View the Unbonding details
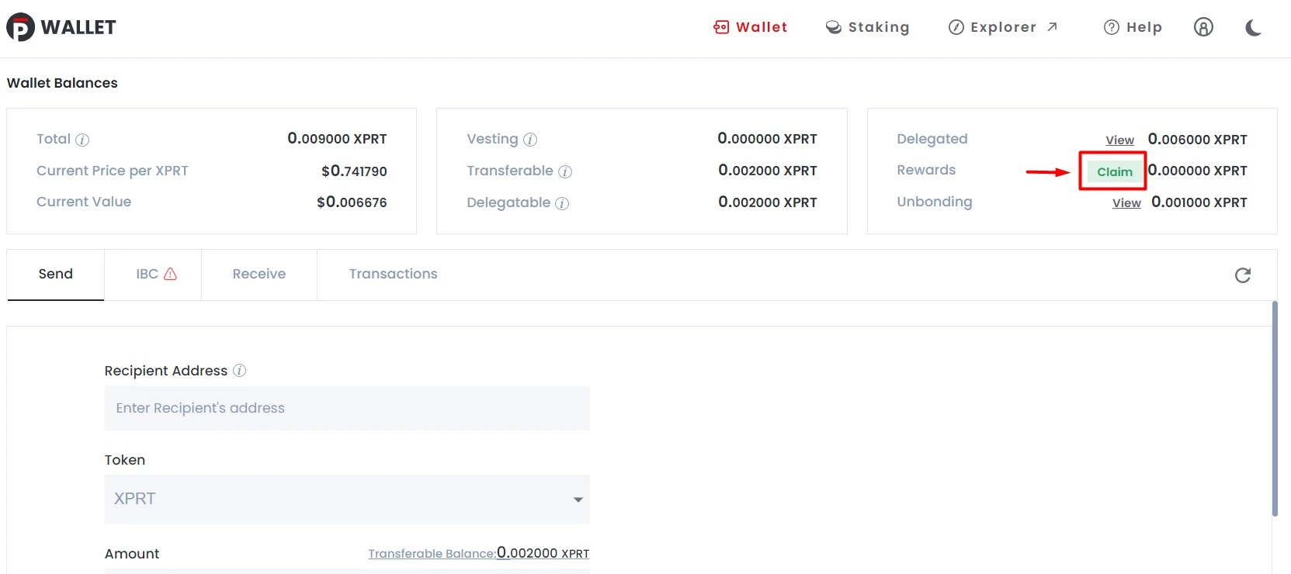This screenshot has height=574, width=1291. point(1126,202)
